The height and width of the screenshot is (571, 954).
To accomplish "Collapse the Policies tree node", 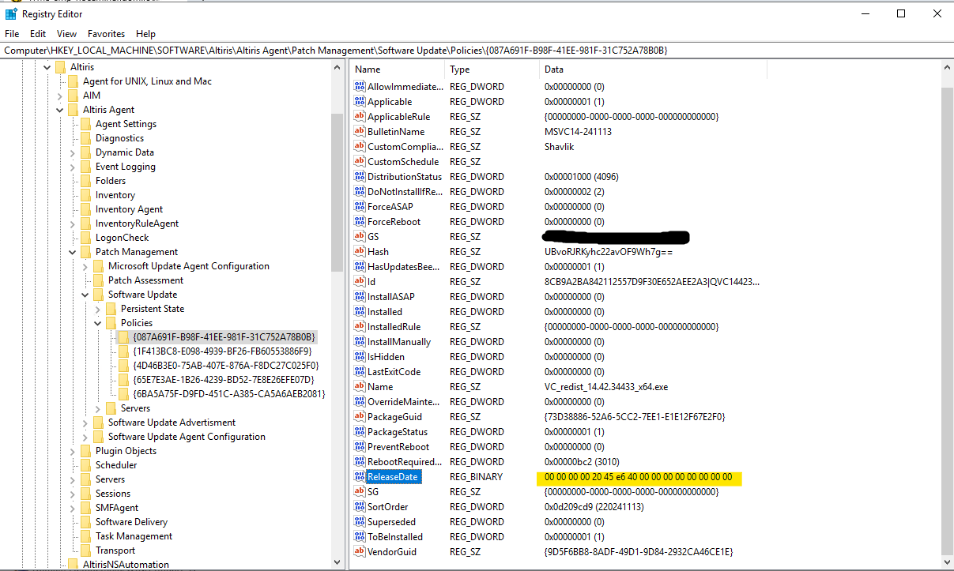I will pyautogui.click(x=98, y=323).
